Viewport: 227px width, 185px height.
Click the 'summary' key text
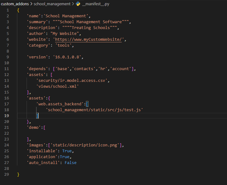[x=37, y=22]
